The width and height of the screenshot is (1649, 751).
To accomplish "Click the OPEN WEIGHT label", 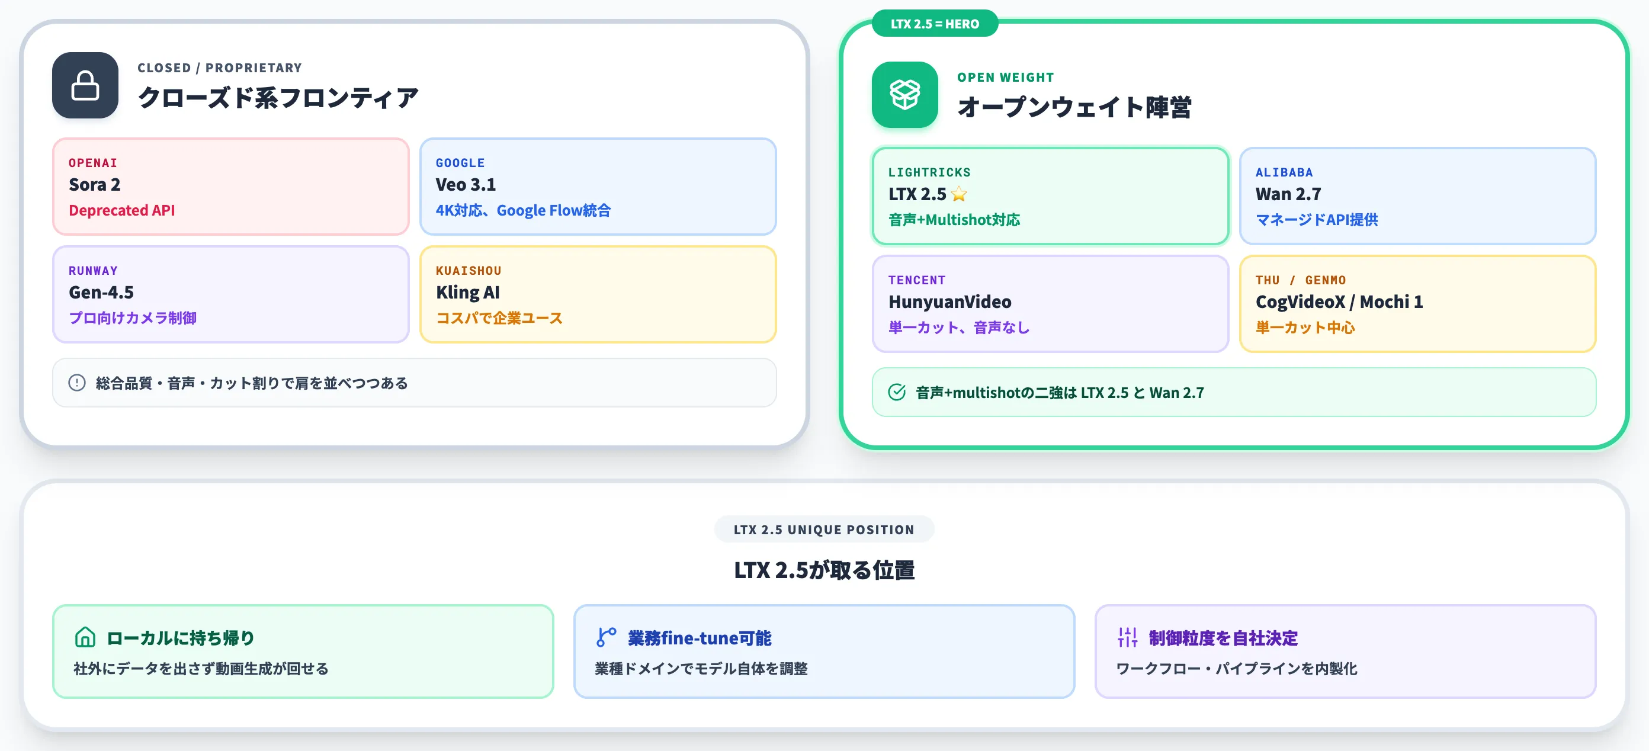I will coord(1006,78).
